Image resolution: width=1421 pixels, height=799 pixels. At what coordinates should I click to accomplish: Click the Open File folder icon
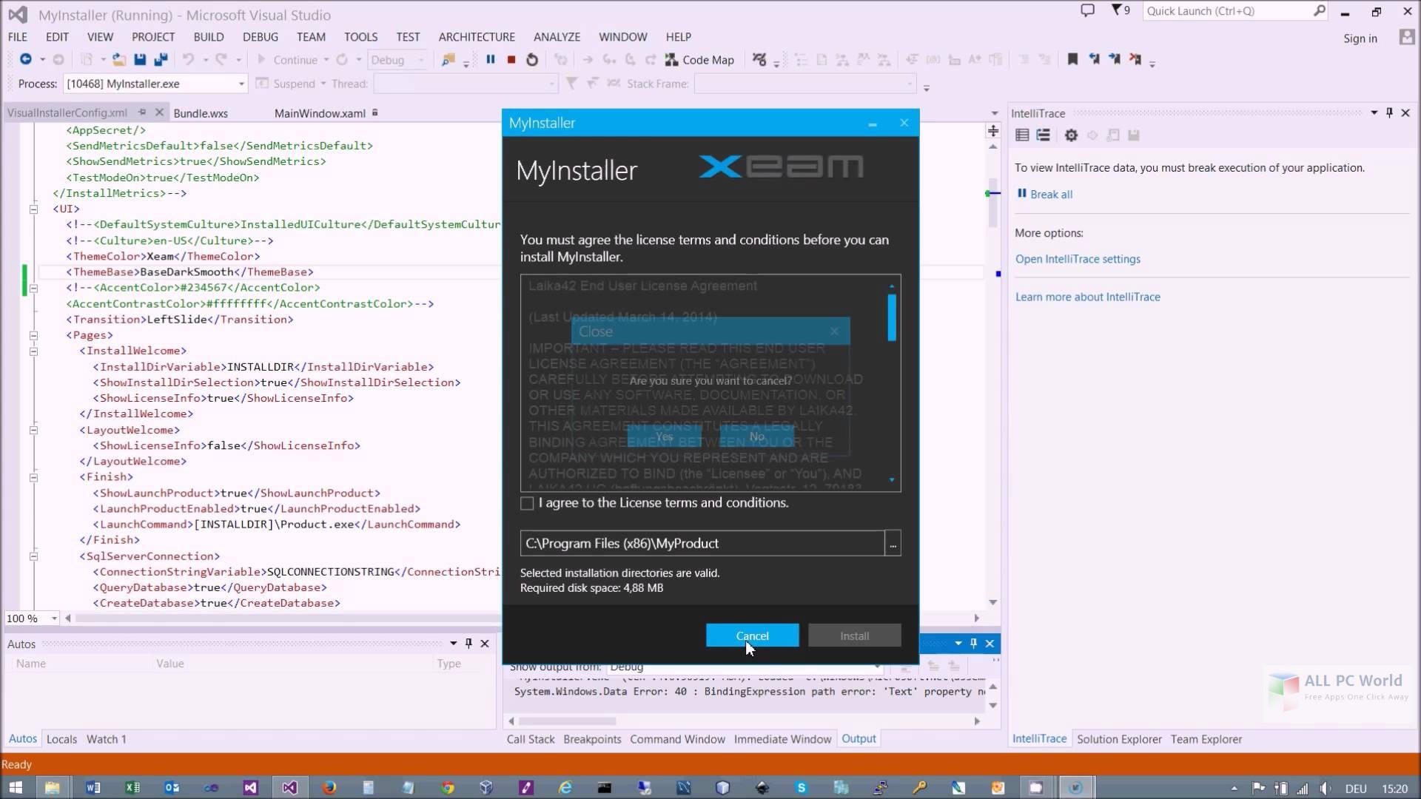point(119,59)
